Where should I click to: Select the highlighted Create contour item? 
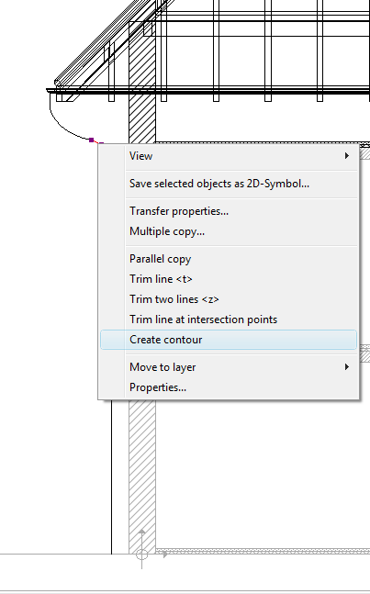(x=229, y=340)
